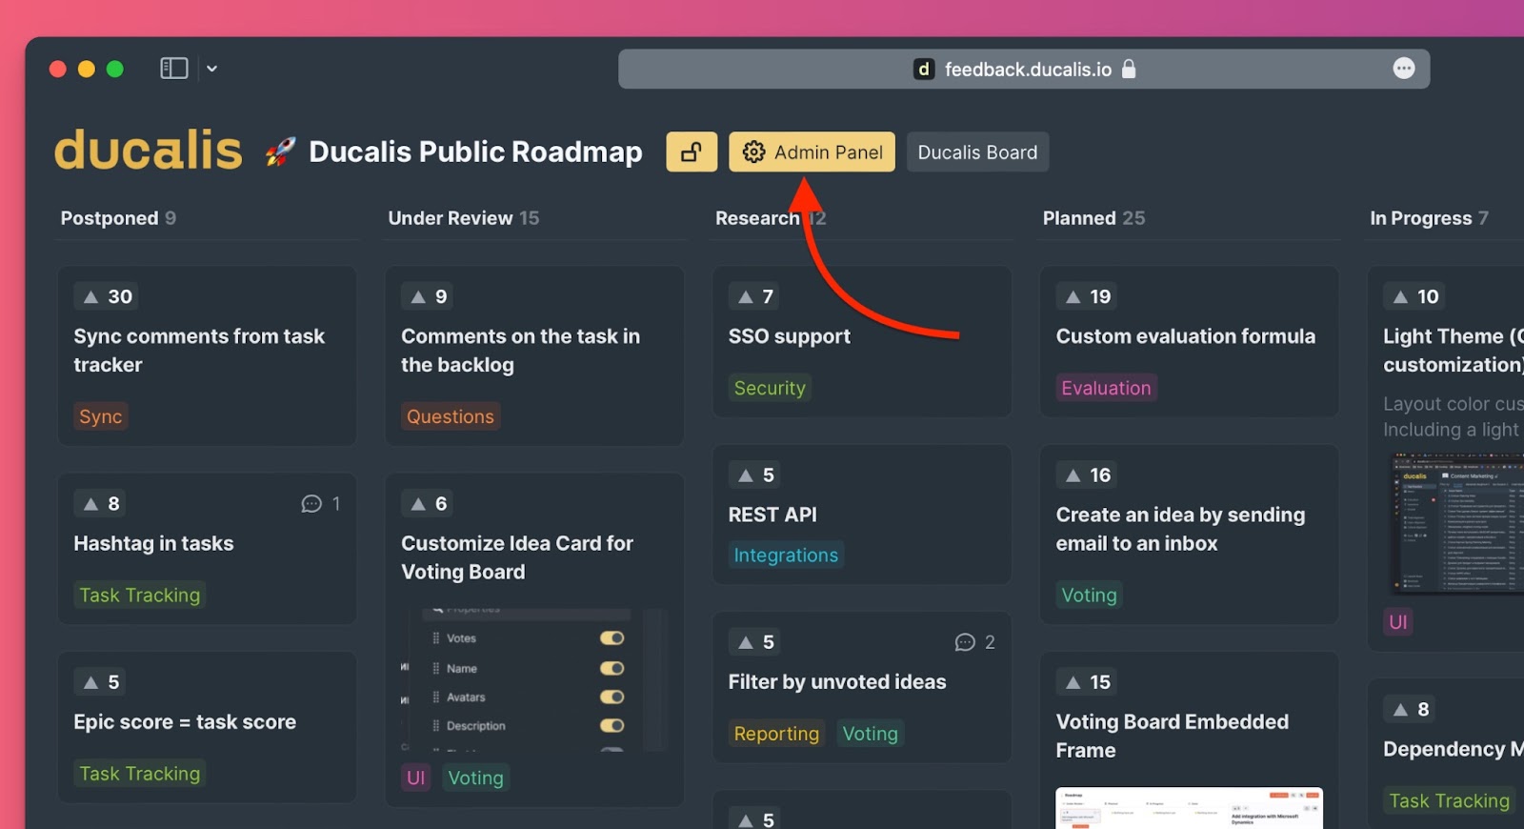The height and width of the screenshot is (829, 1524).
Task: Click the Ducalis Public Roadmap title
Action: pos(475,152)
